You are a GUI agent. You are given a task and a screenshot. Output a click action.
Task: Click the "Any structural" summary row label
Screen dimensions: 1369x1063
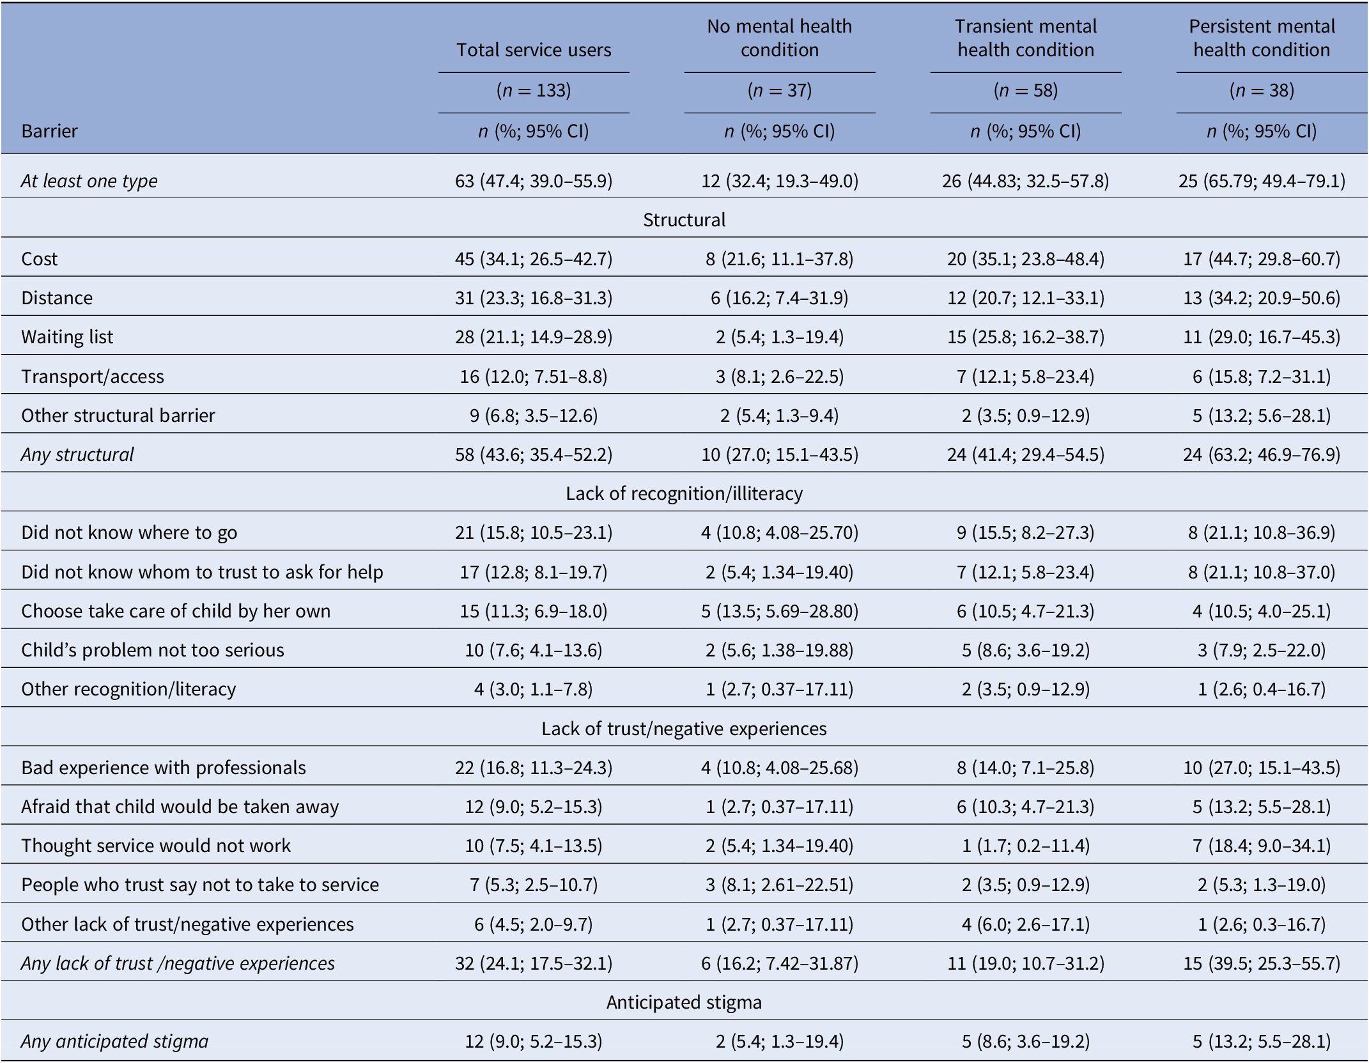pyautogui.click(x=77, y=454)
